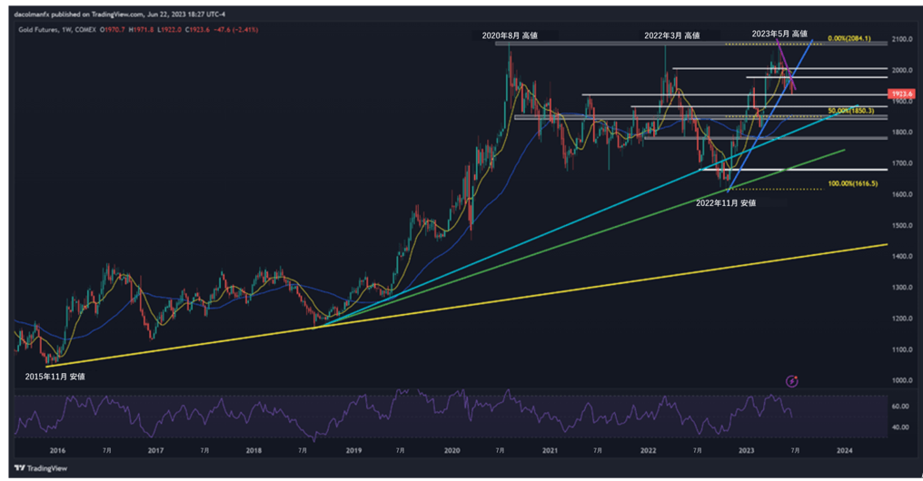Click the 1600.0 price axis value
The height and width of the screenshot is (481, 923).
[902, 194]
